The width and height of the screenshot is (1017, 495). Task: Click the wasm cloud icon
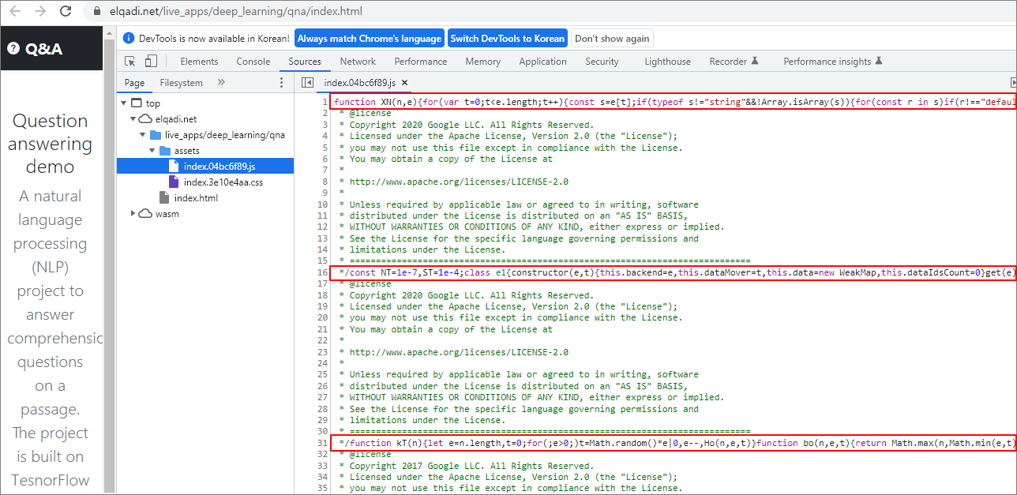coord(145,213)
